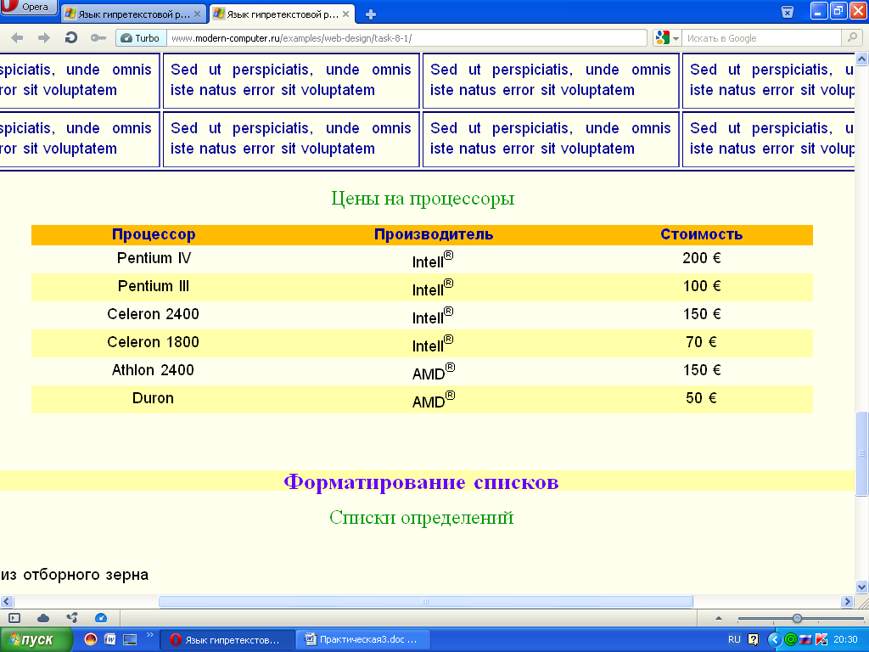Adjust the page zoom slider handle
The image size is (869, 652).
tap(797, 618)
